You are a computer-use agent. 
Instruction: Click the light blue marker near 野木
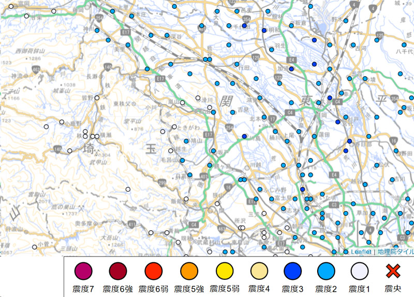tap(346, 21)
